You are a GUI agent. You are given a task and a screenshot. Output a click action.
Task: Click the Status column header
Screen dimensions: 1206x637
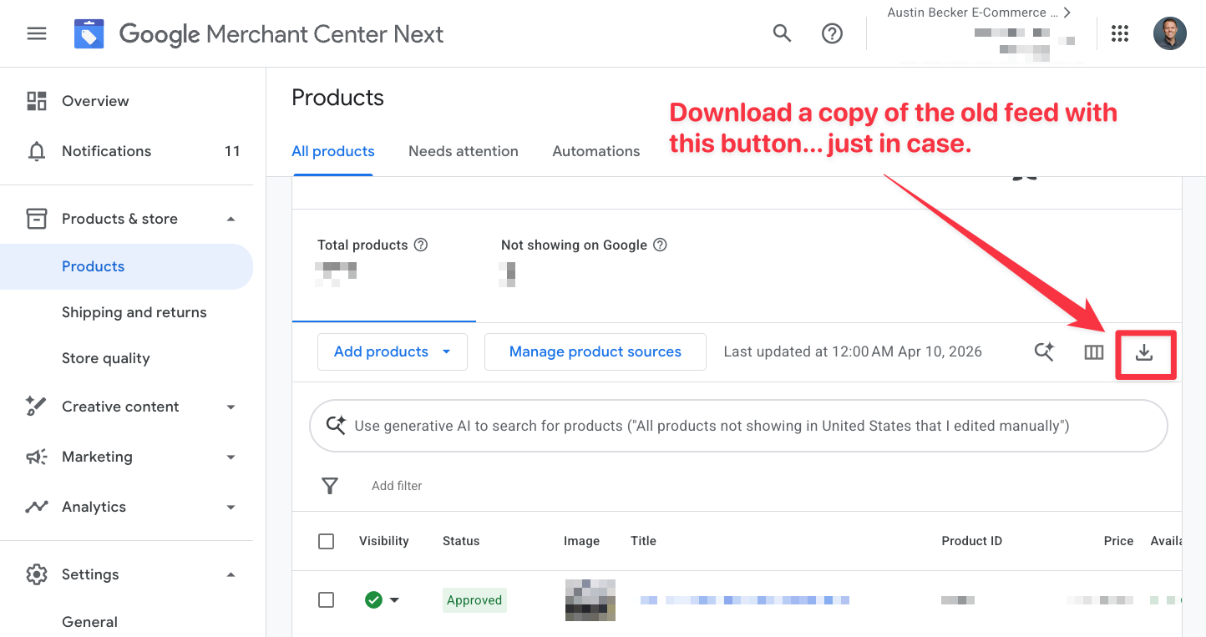pos(461,541)
